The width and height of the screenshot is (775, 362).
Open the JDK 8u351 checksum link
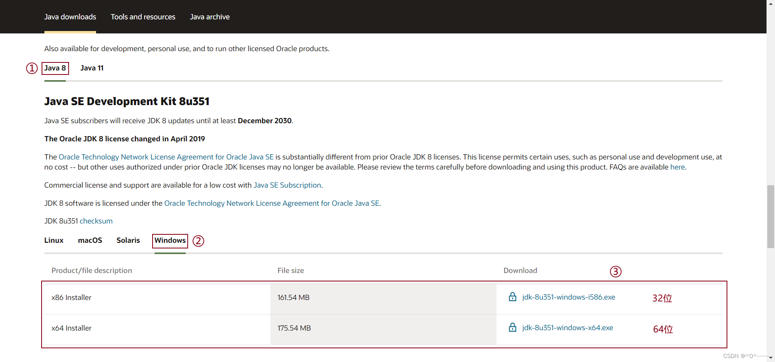coord(96,221)
